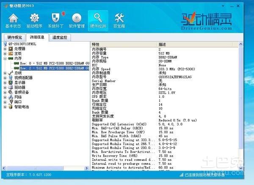Click the 总线 bus icon
254x185 pixels.
click(x=11, y=73)
